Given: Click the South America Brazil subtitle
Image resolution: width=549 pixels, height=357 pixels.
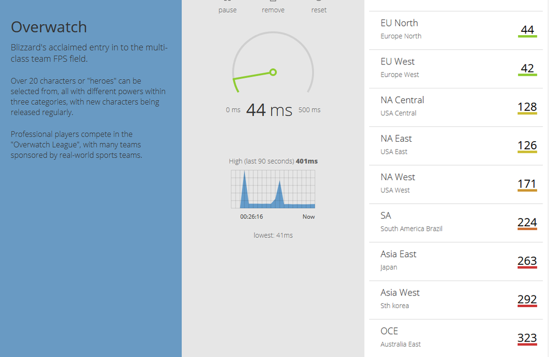Looking at the screenshot, I should pyautogui.click(x=412, y=228).
